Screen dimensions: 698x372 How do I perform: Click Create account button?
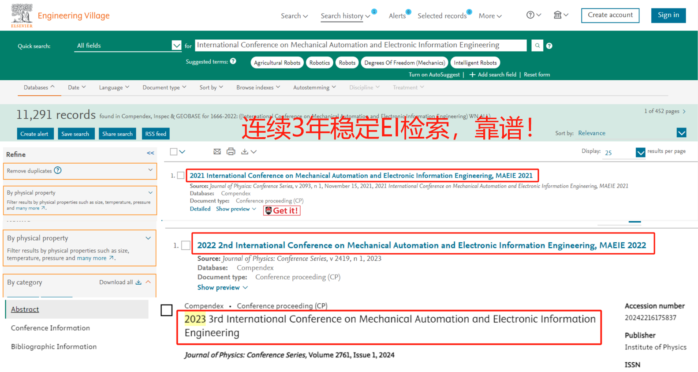click(610, 15)
